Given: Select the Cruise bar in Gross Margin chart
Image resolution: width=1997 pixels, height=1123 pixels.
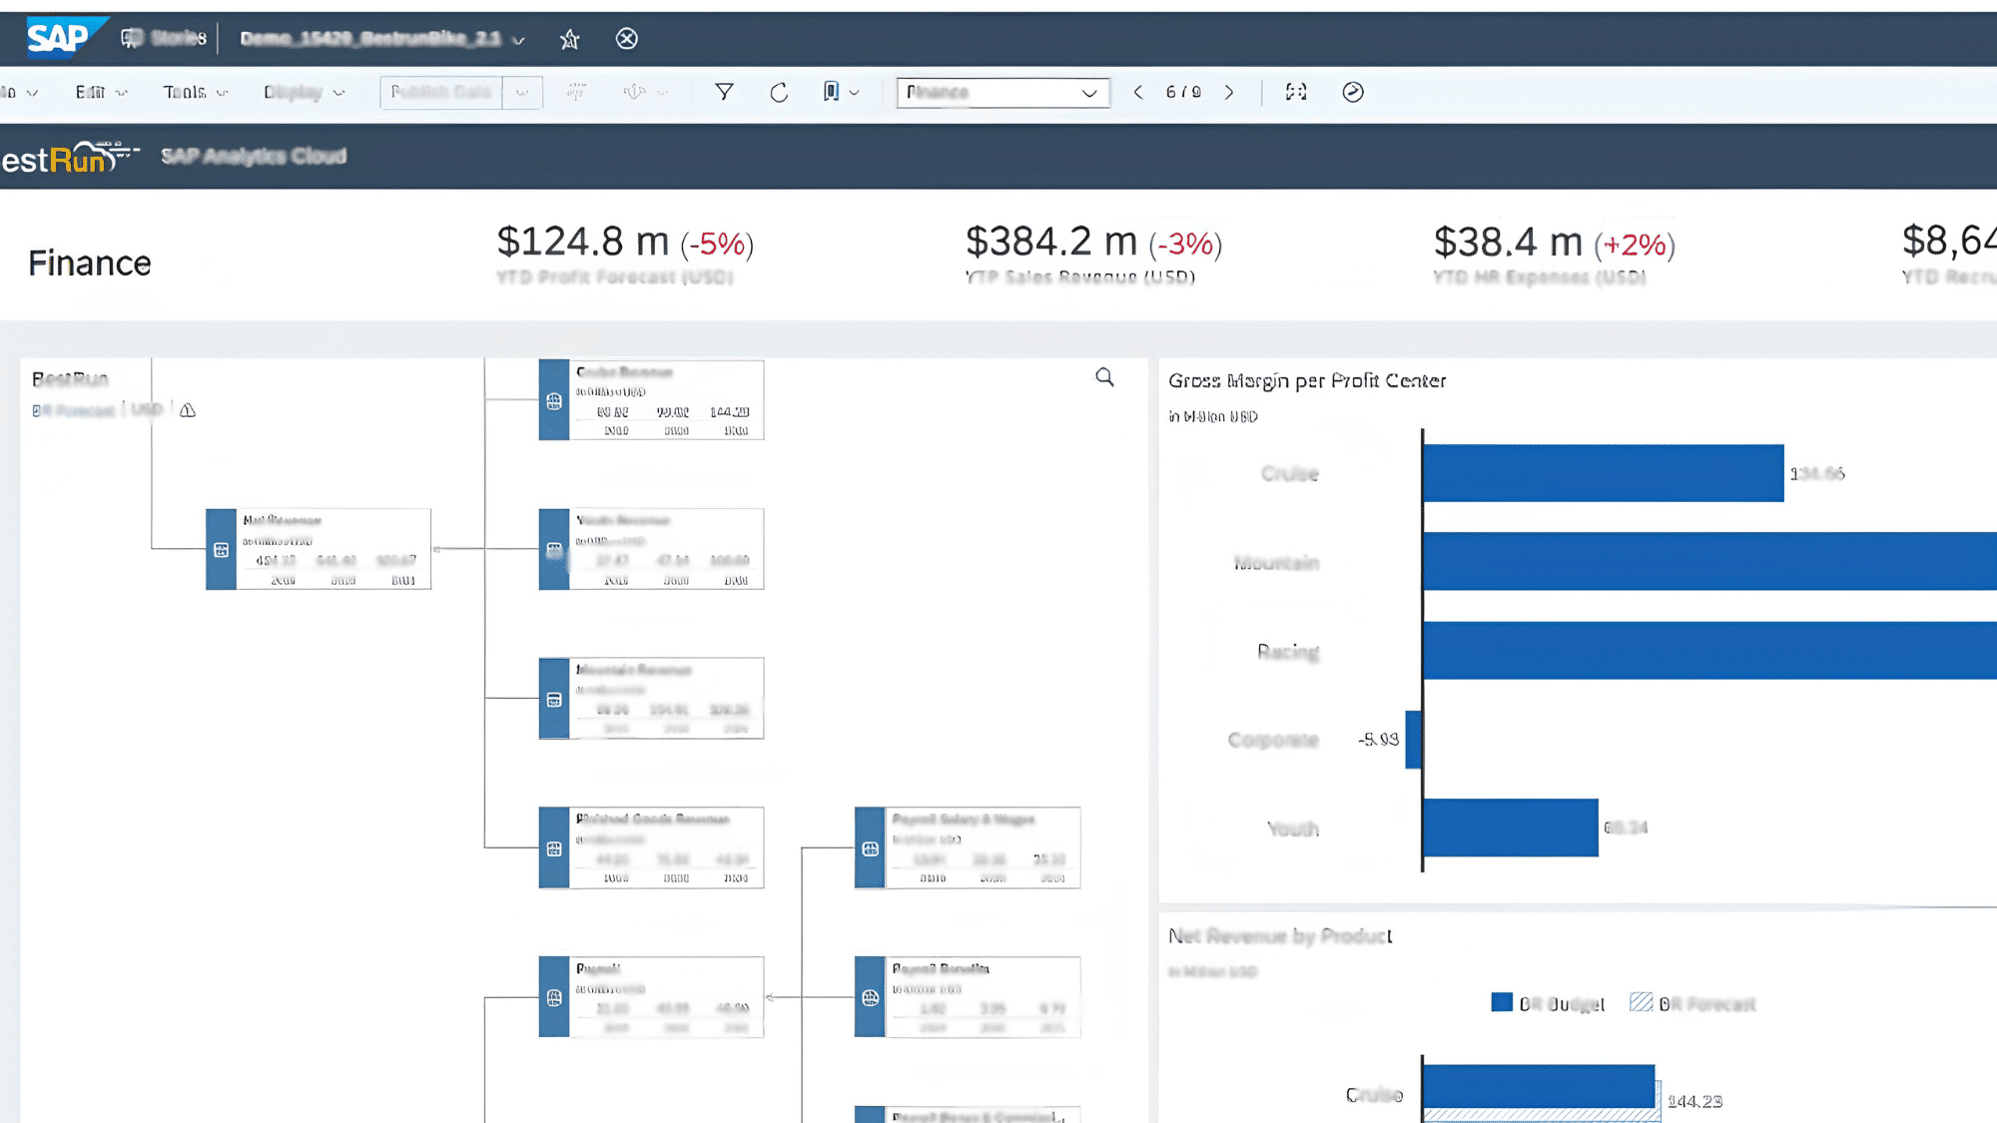Looking at the screenshot, I should (1603, 473).
